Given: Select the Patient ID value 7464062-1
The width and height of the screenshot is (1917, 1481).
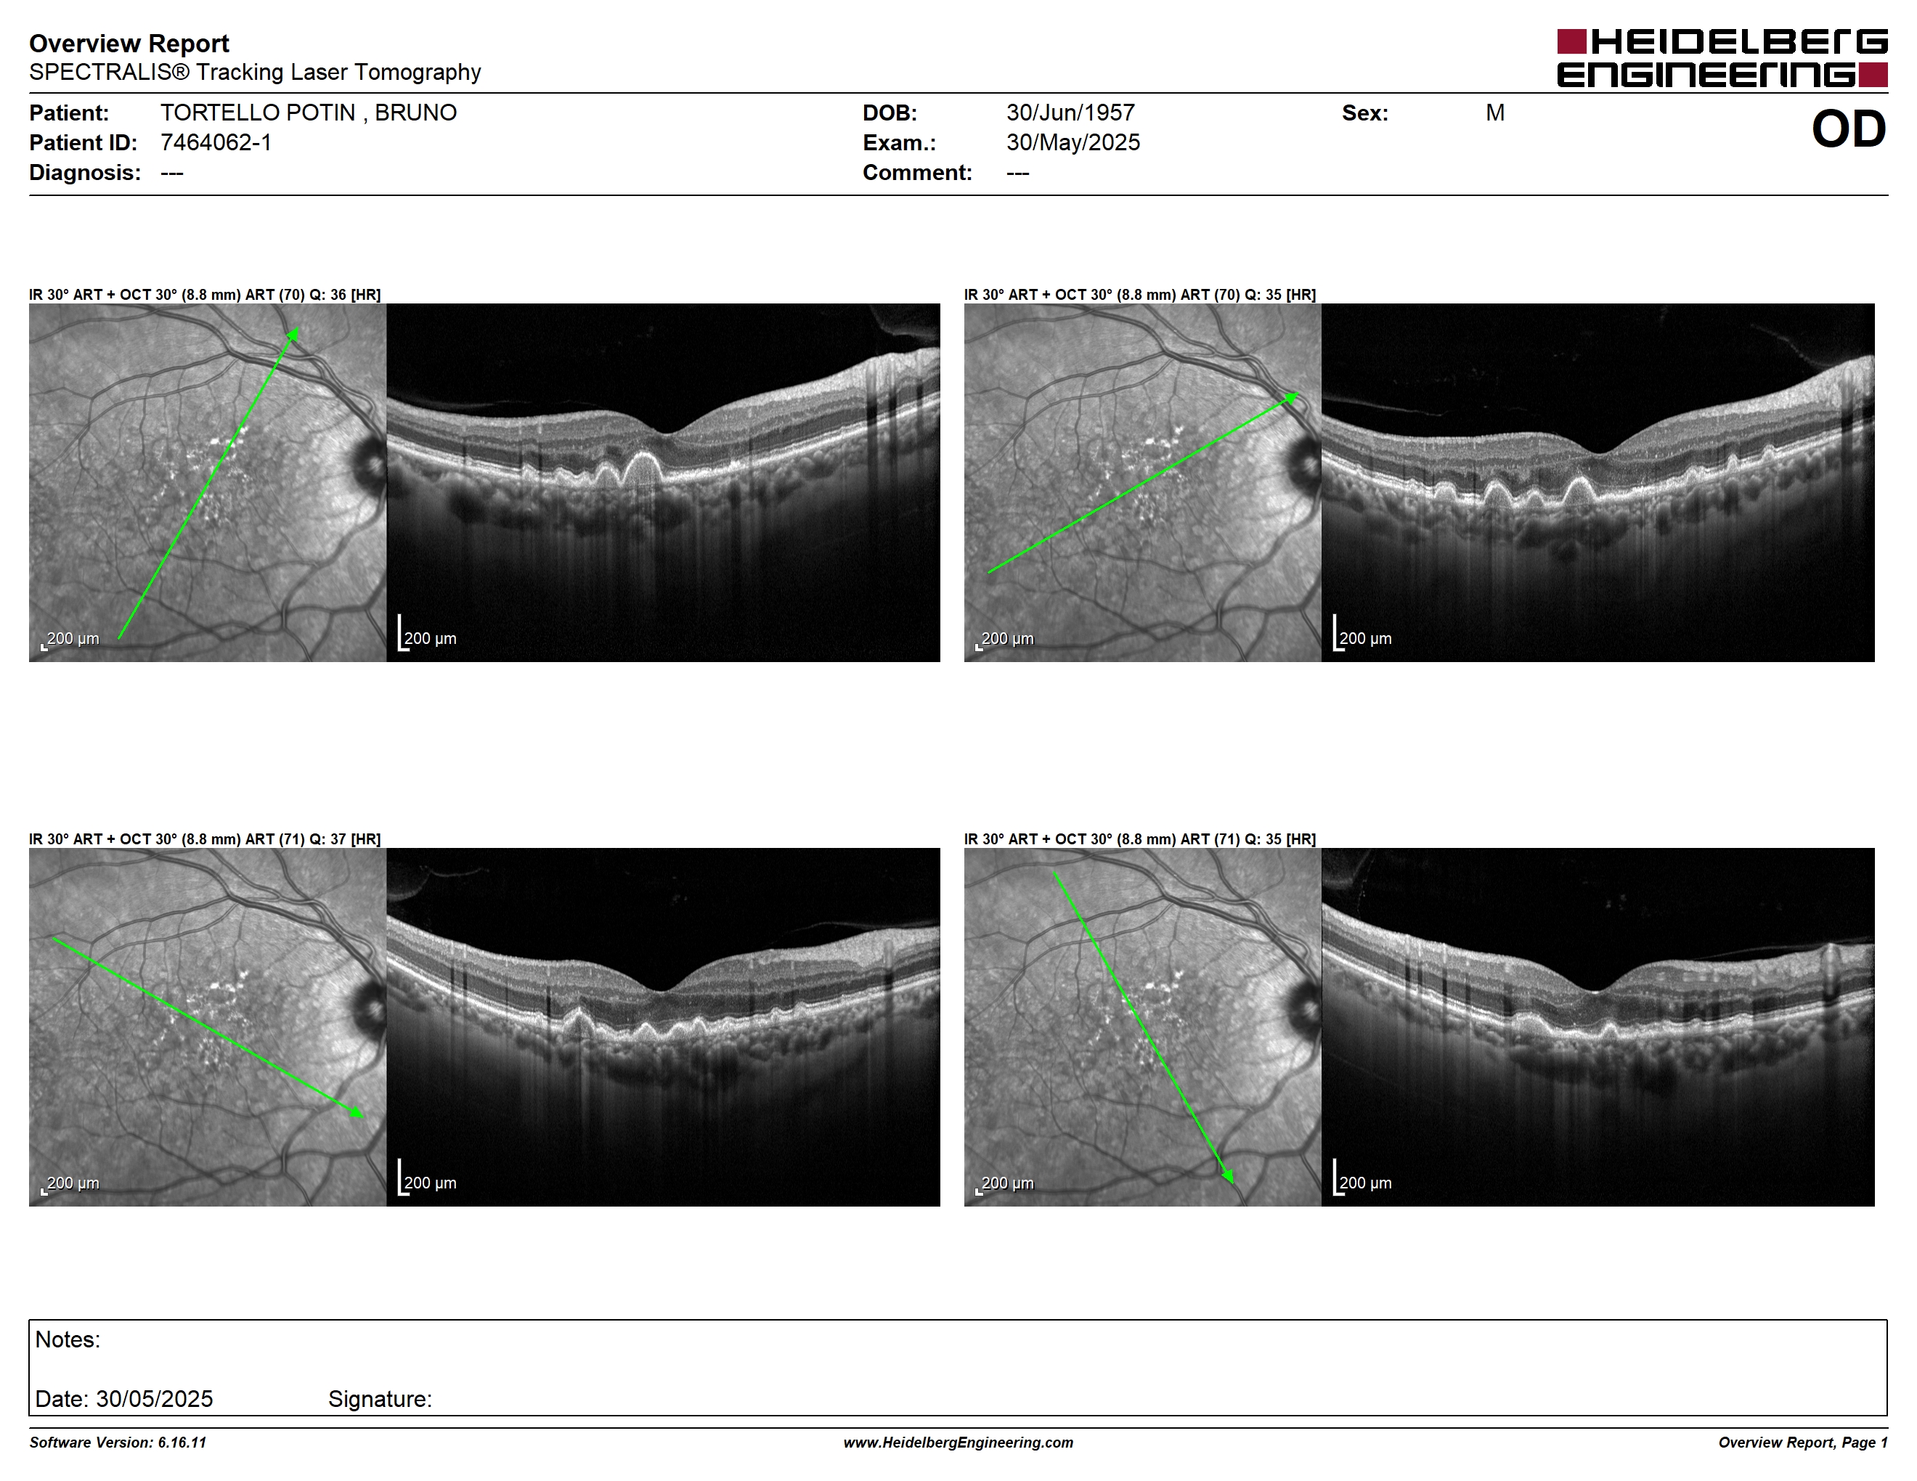Looking at the screenshot, I should click(216, 143).
